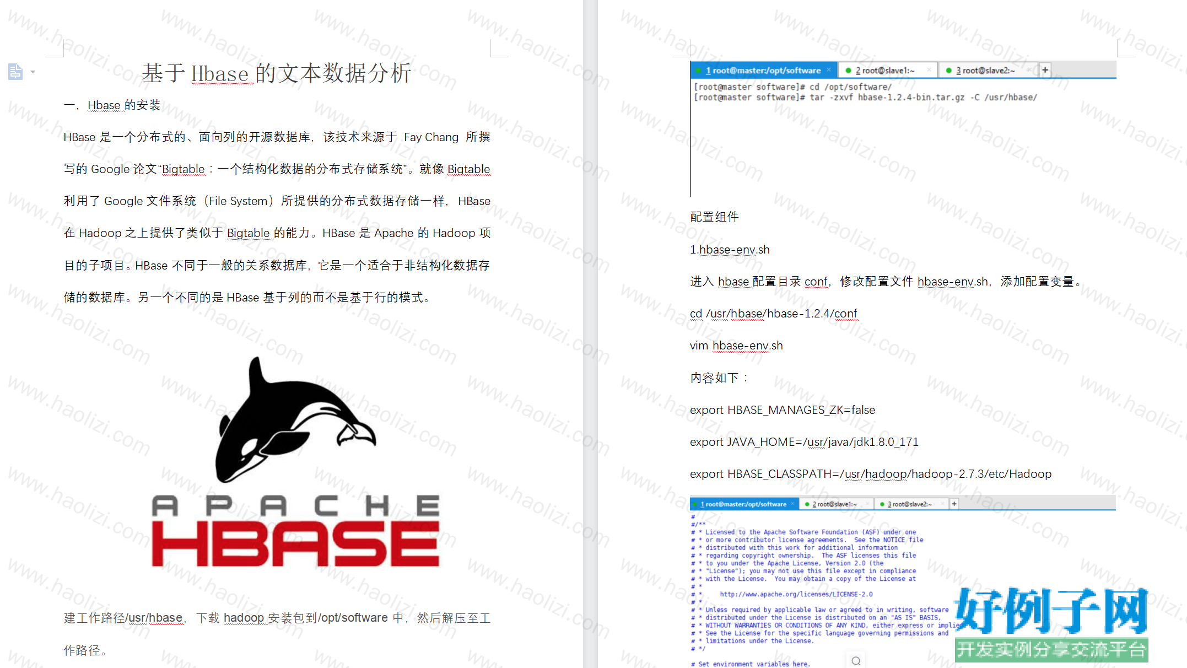Click the magnifier icon at page bottom
Image resolution: width=1187 pixels, height=668 pixels.
856,660
